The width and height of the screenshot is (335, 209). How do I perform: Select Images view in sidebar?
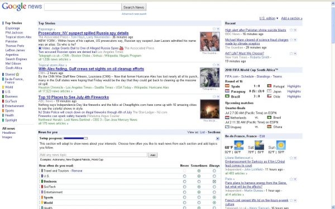pyautogui.click(x=7, y=137)
